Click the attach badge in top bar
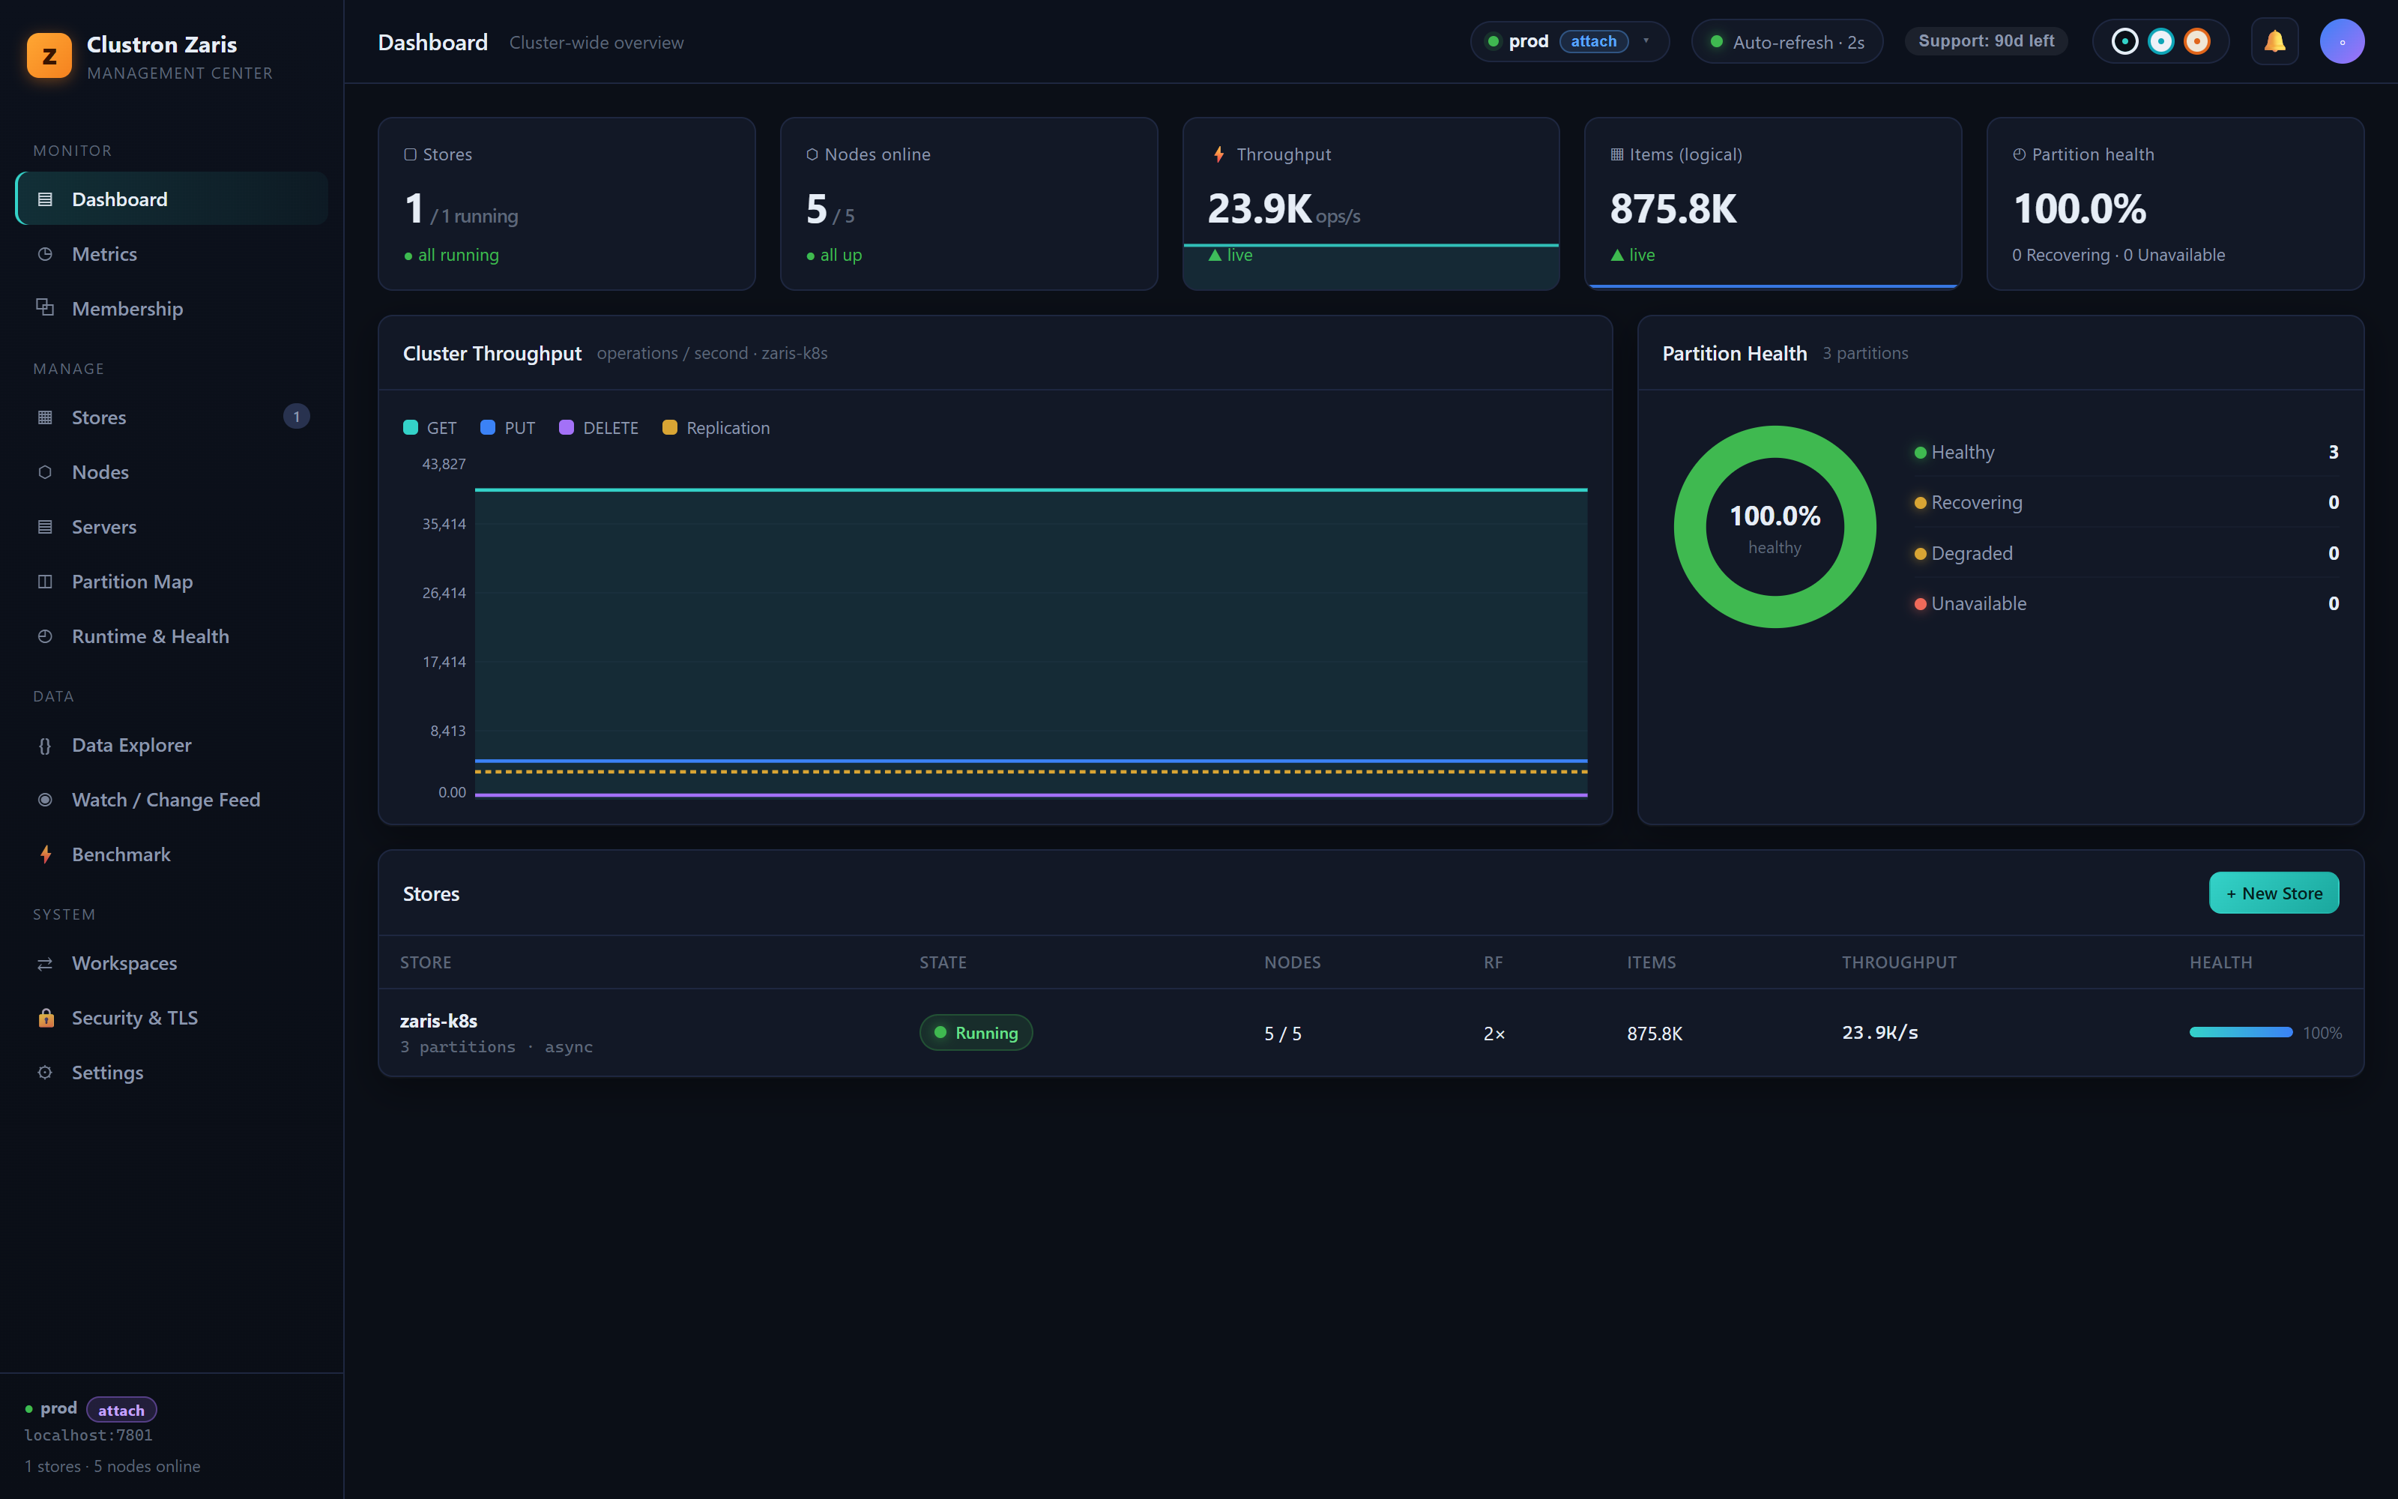Screen dimensions: 2398x1499 (x=1593, y=42)
